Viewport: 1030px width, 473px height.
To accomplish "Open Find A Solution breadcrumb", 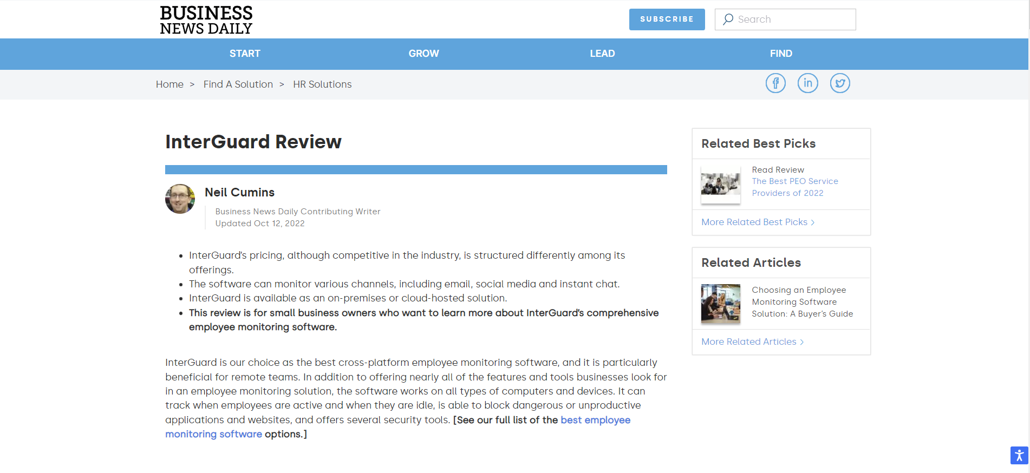I will point(238,84).
